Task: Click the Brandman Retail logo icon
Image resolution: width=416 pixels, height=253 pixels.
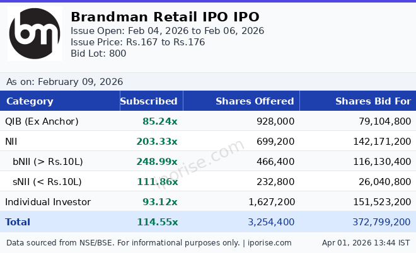Action: click(x=35, y=35)
